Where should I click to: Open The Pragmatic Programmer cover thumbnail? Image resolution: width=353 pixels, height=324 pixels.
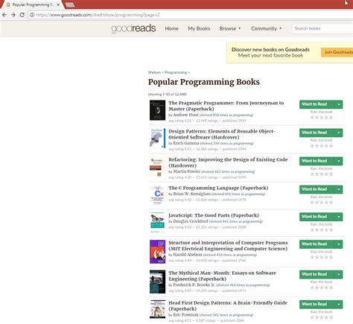pyautogui.click(x=157, y=110)
